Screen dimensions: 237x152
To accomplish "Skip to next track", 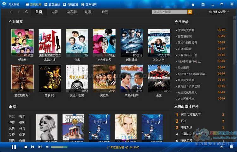I will [40, 147].
